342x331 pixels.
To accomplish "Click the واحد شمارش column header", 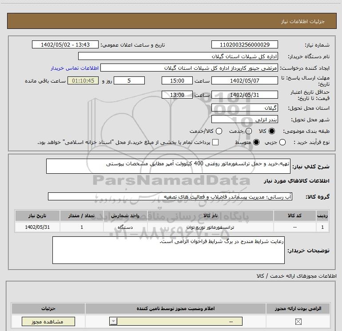I will (125, 215).
